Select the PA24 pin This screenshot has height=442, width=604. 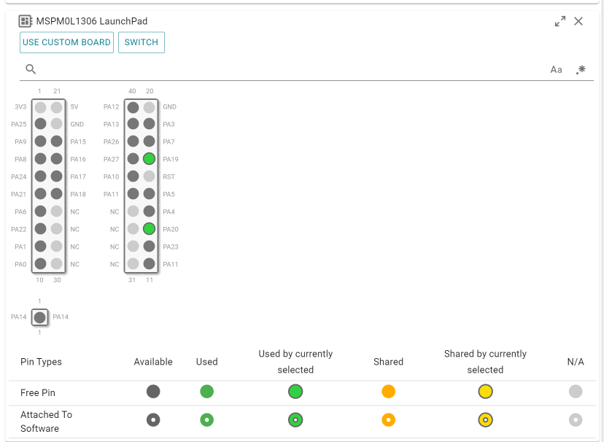pyautogui.click(x=40, y=177)
